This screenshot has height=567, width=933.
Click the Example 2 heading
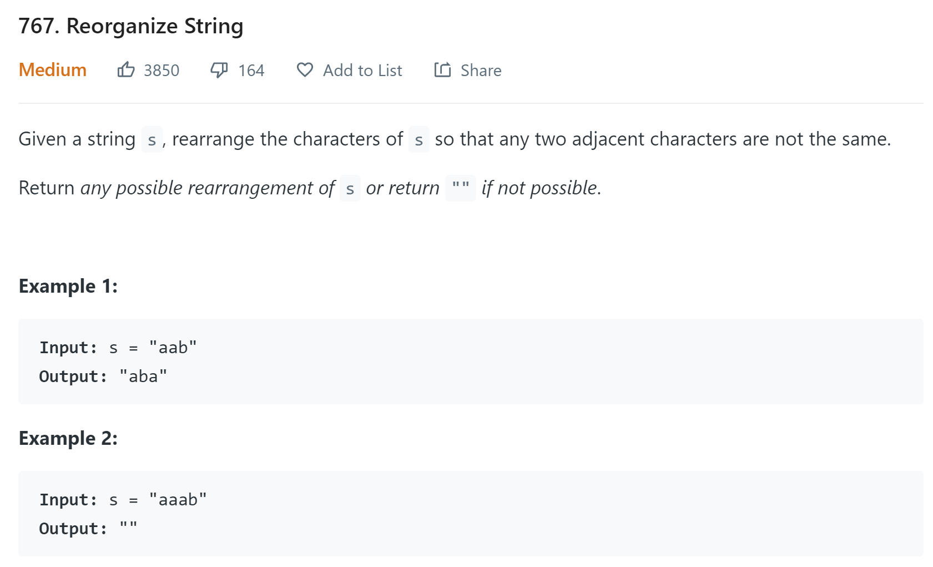(x=68, y=438)
